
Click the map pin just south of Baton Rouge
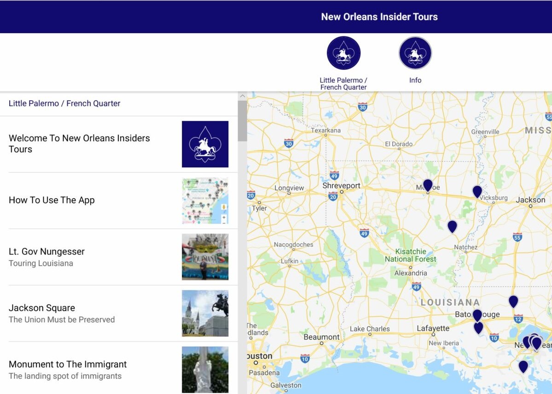pos(478,327)
